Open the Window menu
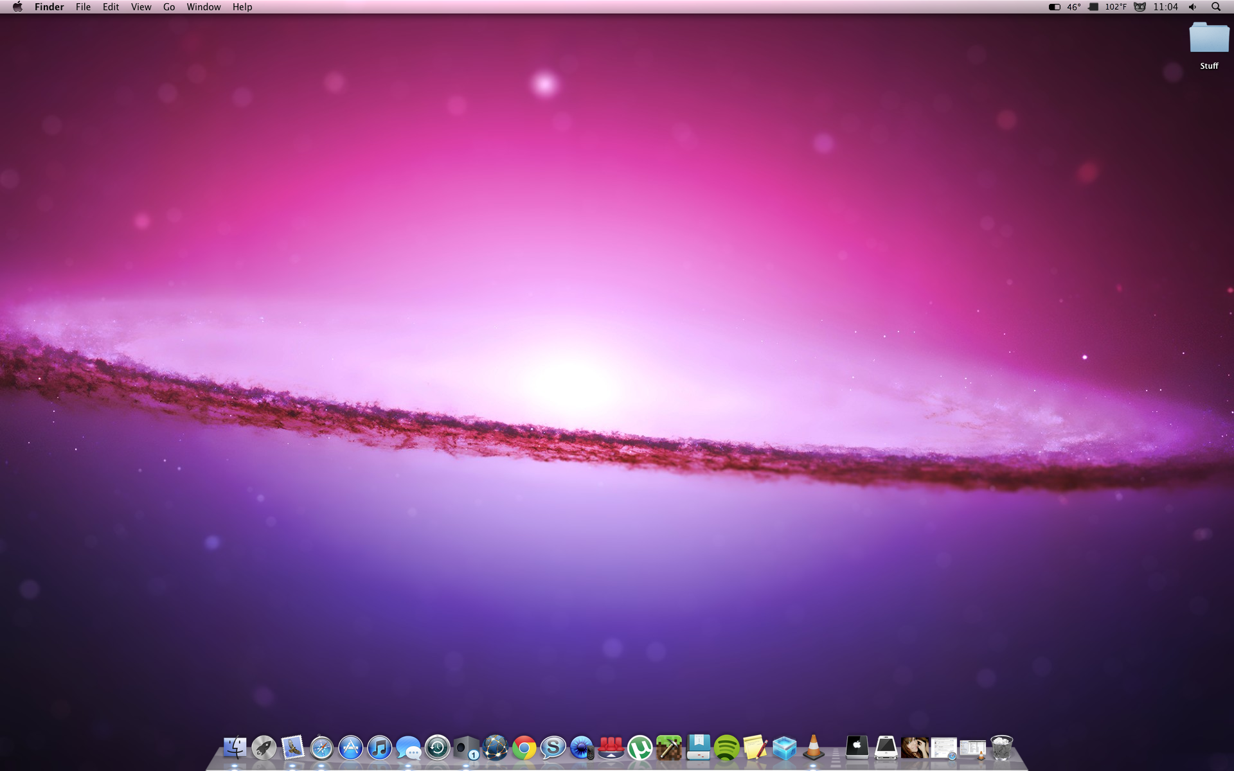Image resolution: width=1234 pixels, height=771 pixels. pyautogui.click(x=203, y=7)
